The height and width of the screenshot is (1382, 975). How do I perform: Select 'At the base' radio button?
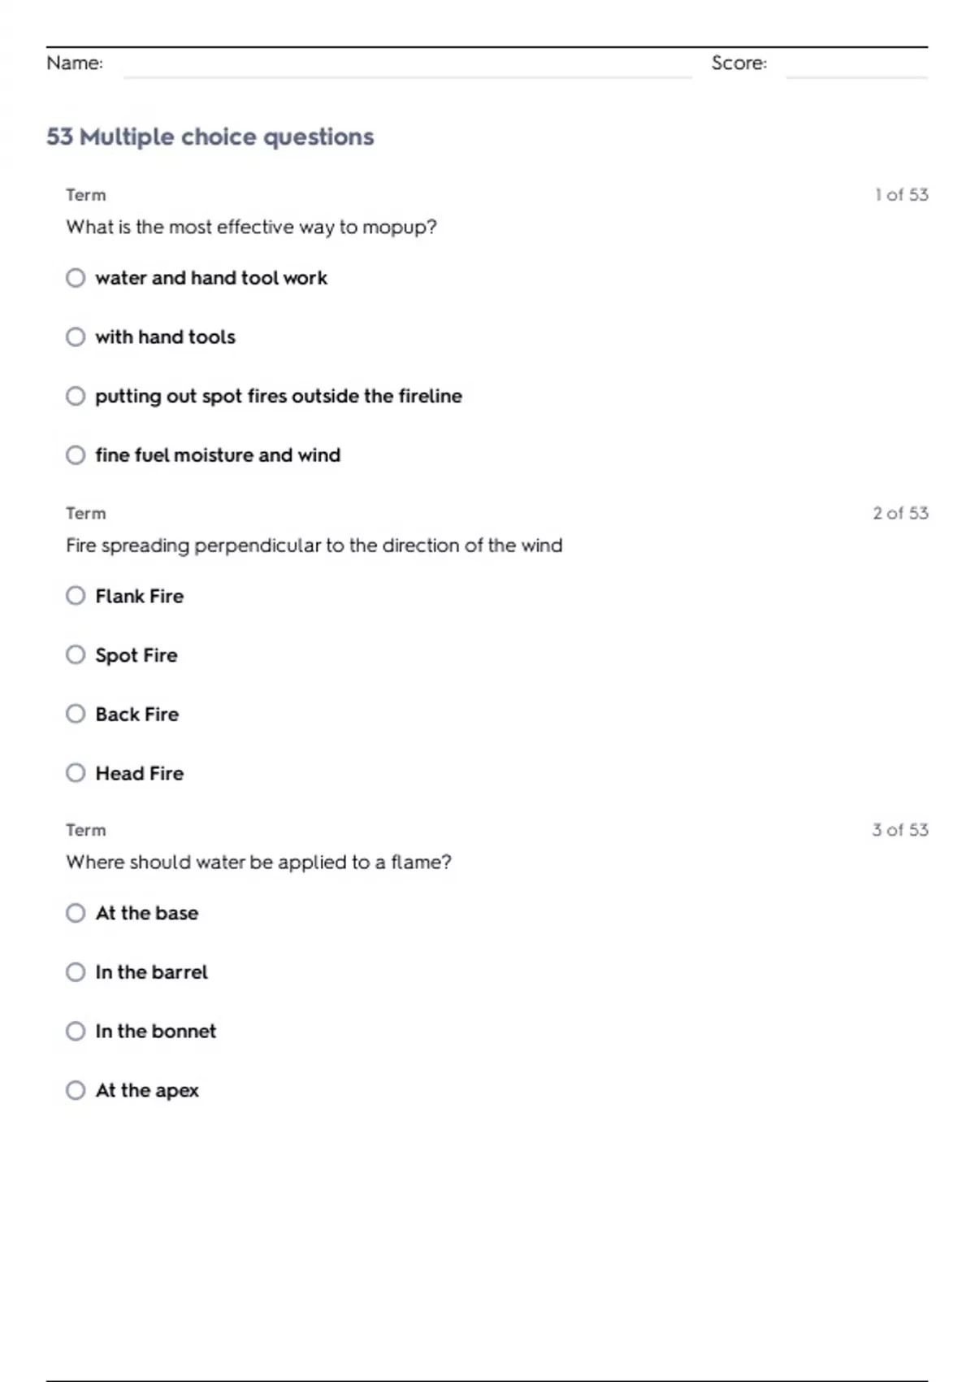(76, 913)
